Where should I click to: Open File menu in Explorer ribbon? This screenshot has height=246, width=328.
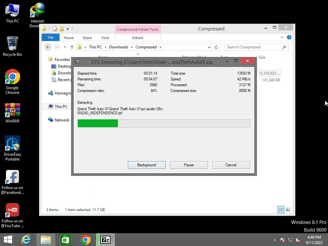click(50, 37)
